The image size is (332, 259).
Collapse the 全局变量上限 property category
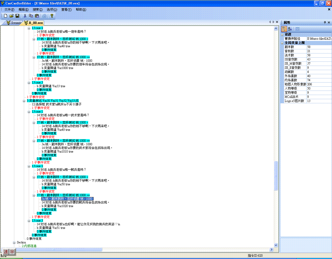pyautogui.click(x=282, y=43)
